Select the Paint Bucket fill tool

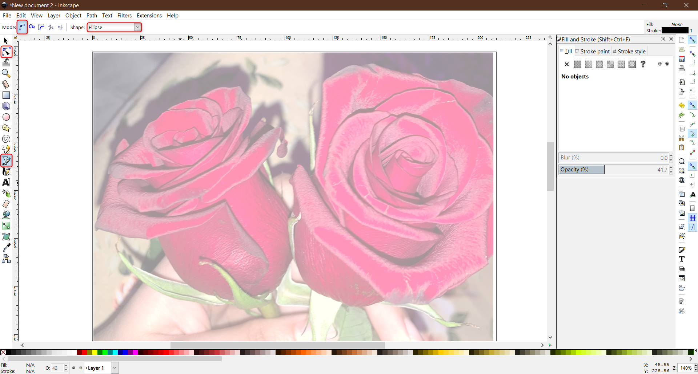6,215
